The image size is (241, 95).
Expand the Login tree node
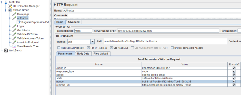tap(10, 26)
